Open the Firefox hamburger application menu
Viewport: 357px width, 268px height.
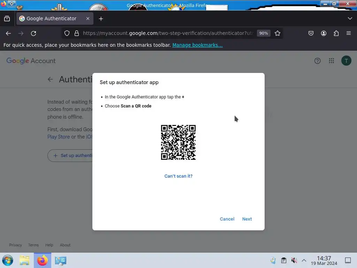pyautogui.click(x=349, y=33)
